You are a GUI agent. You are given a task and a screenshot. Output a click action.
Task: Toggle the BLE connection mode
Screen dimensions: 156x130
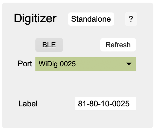pyautogui.click(x=49, y=45)
